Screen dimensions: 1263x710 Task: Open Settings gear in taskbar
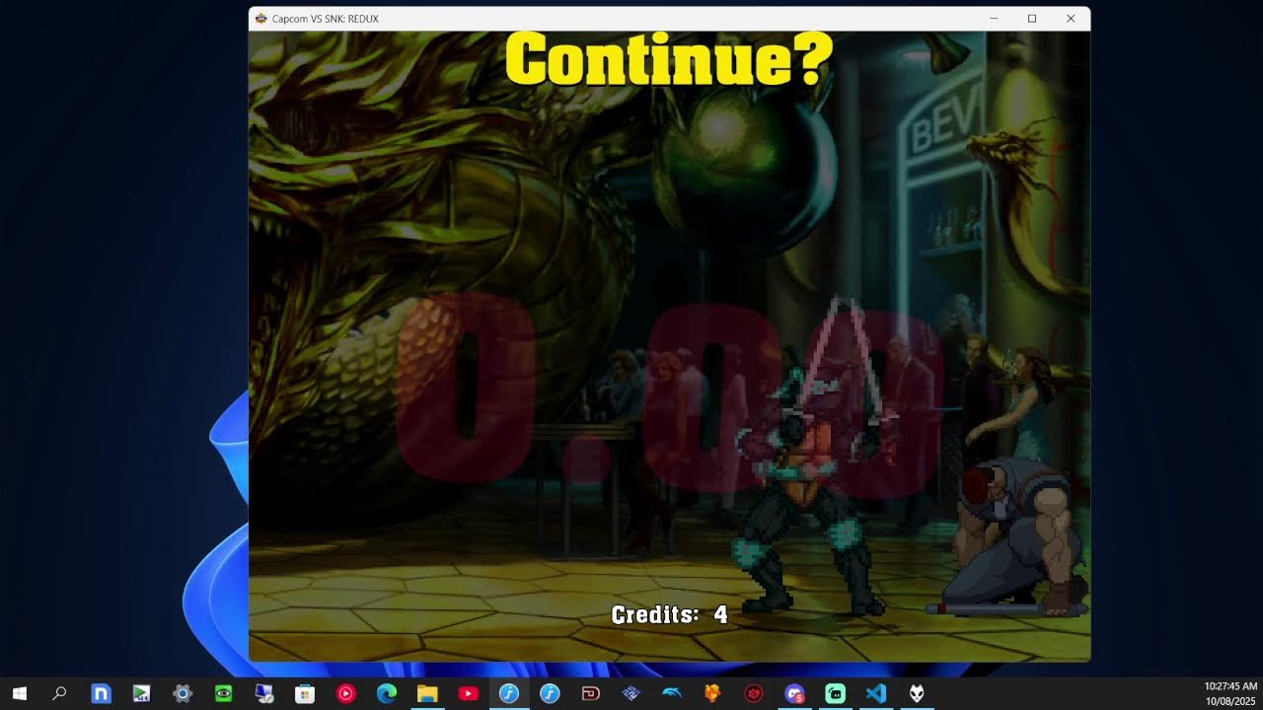point(183,693)
